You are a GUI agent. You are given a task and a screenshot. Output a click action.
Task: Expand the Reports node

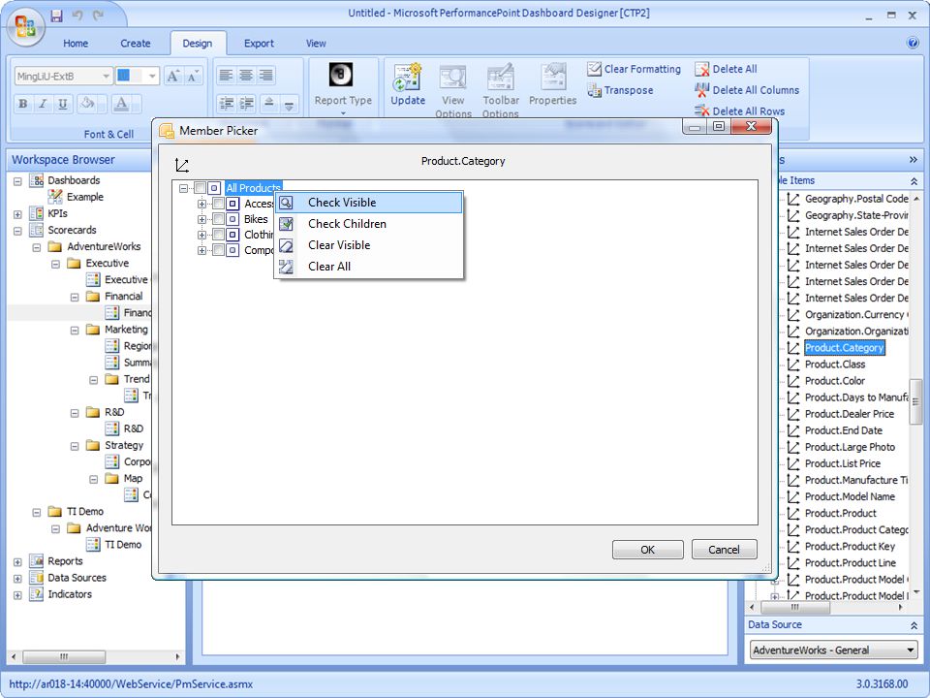[x=17, y=561]
